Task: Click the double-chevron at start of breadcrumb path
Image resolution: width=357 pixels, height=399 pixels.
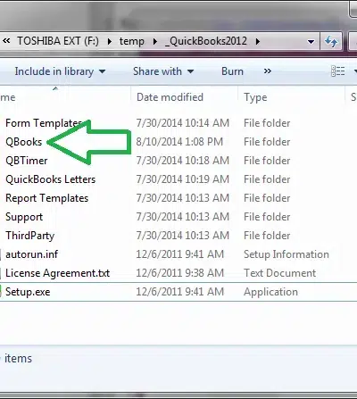Action: pyautogui.click(x=6, y=41)
